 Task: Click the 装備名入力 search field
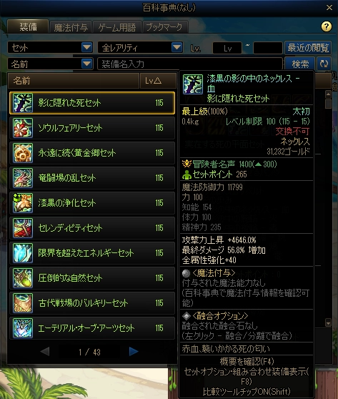pyautogui.click(x=190, y=64)
